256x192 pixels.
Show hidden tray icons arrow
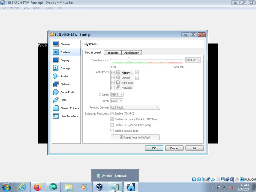coord(212,187)
